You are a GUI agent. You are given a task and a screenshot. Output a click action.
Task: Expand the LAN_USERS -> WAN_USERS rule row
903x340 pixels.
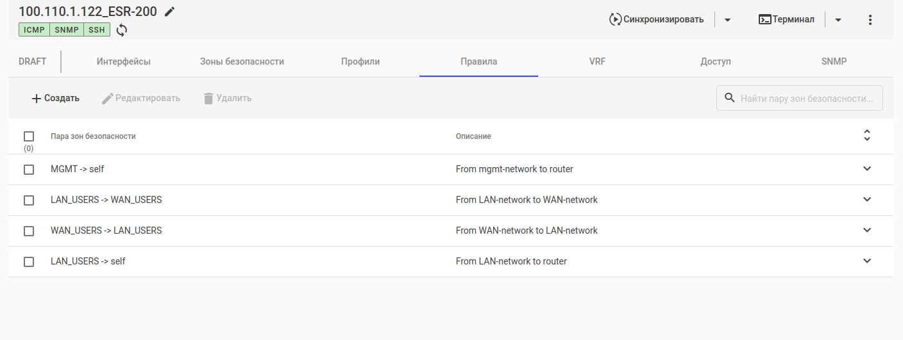click(x=867, y=200)
